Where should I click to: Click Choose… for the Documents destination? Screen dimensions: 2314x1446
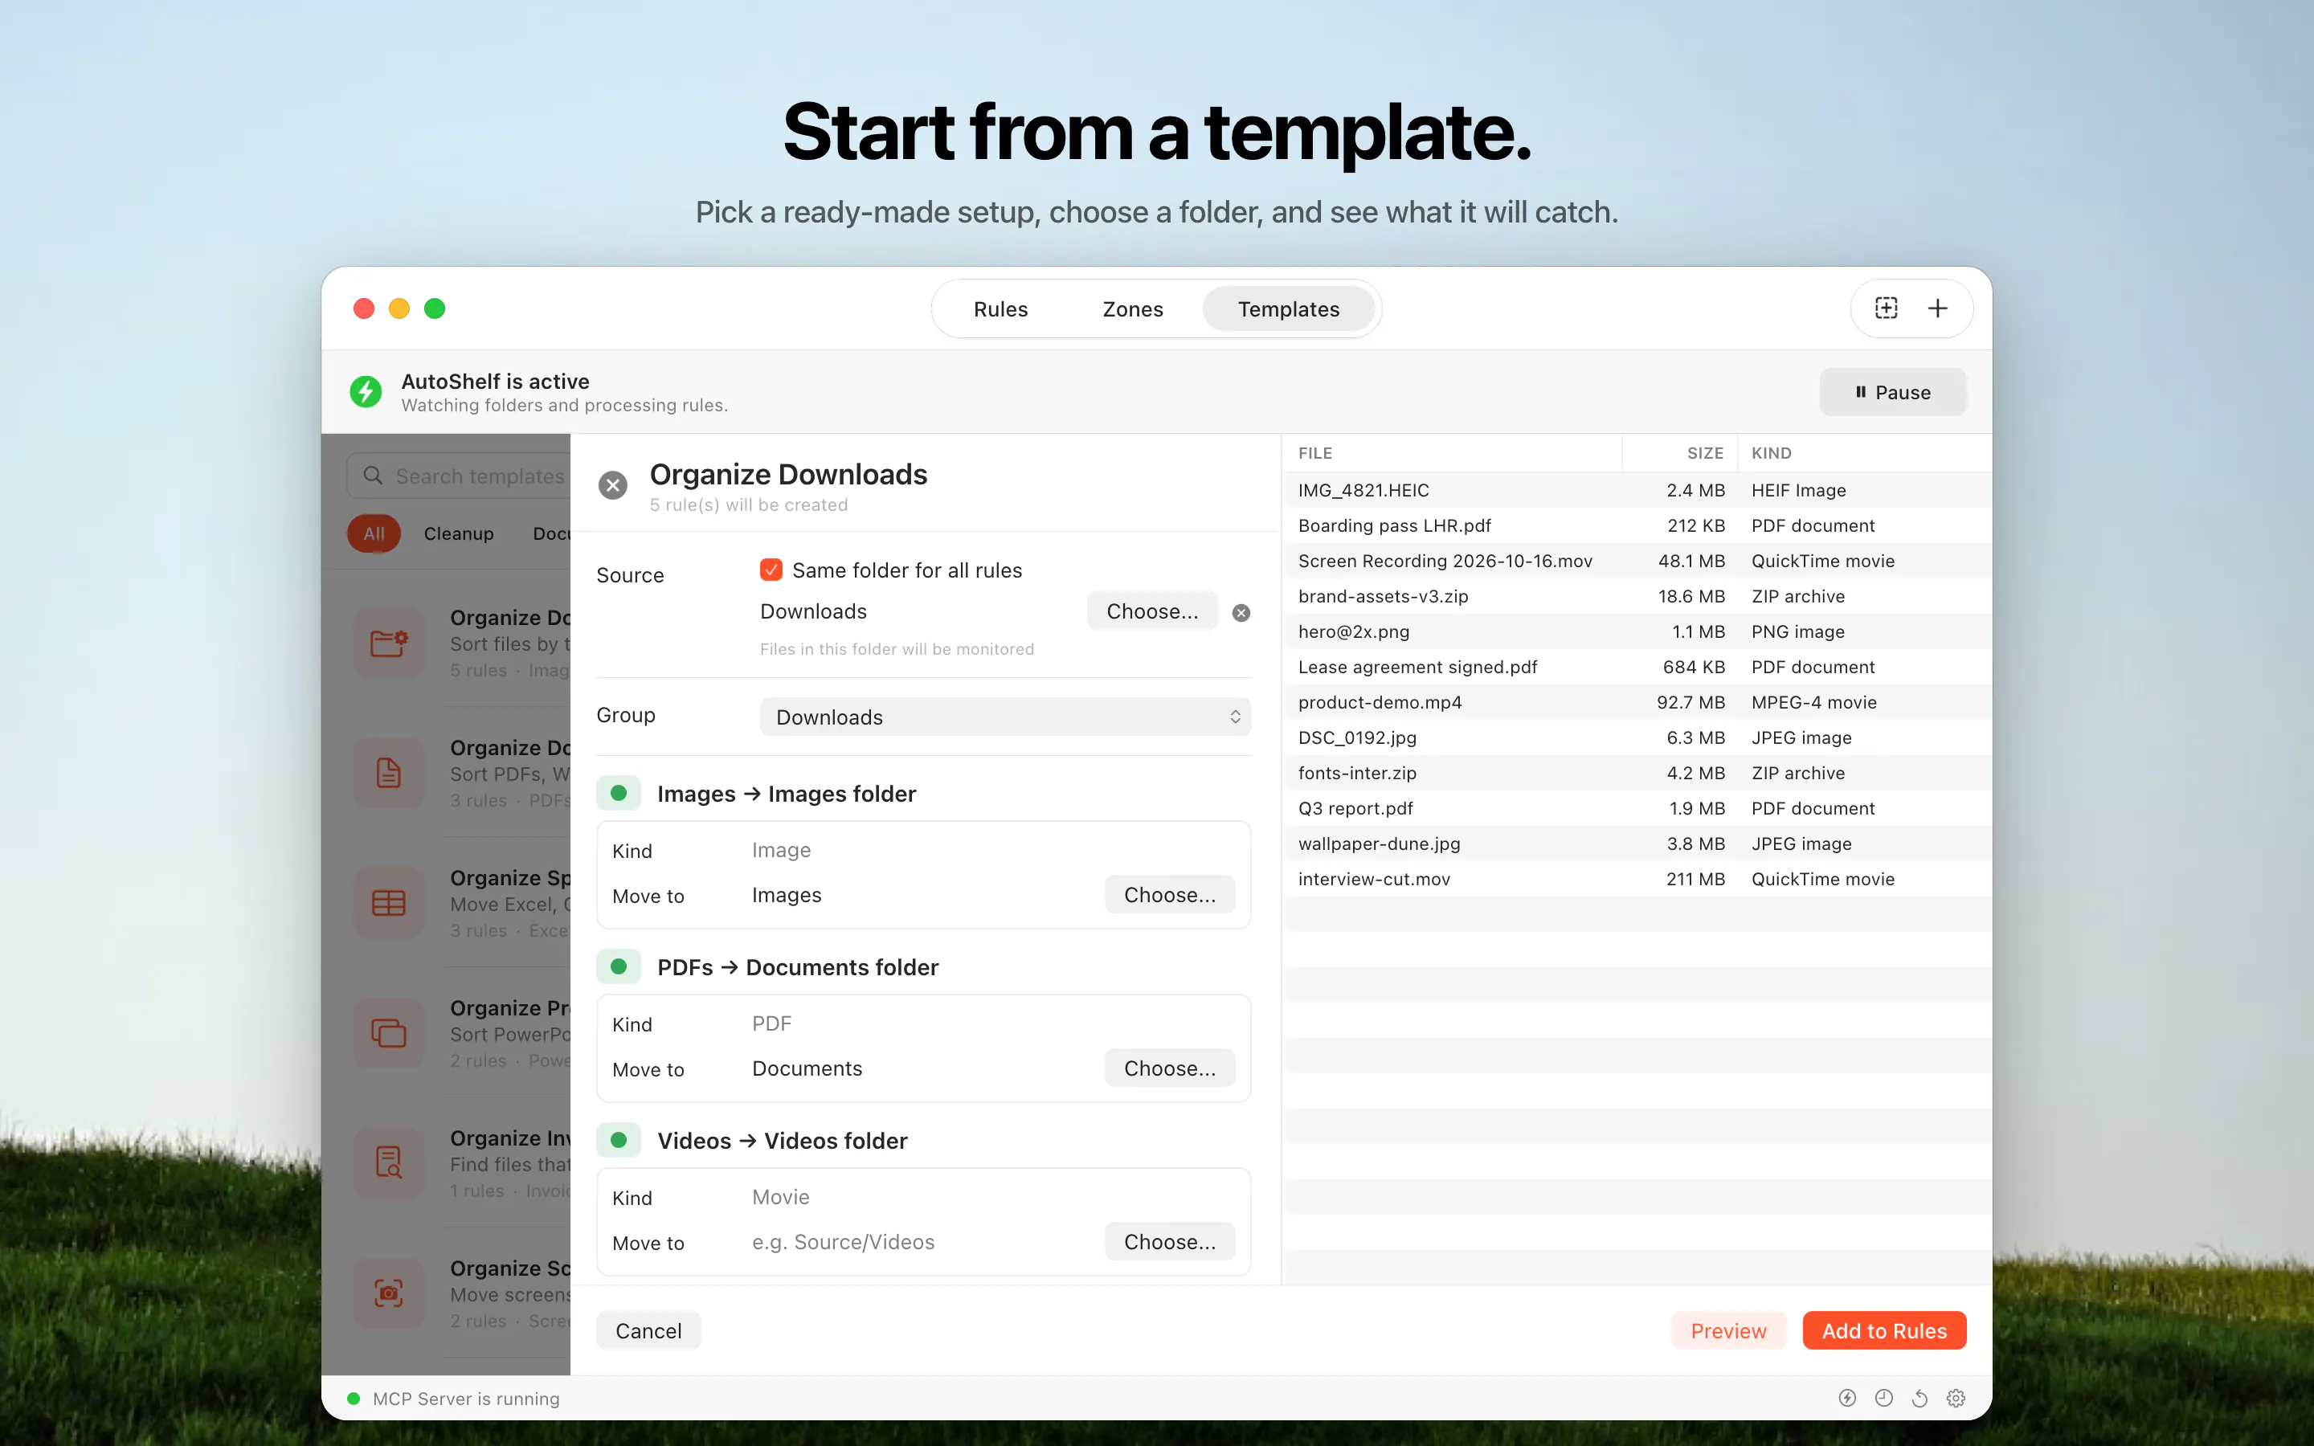[1169, 1068]
